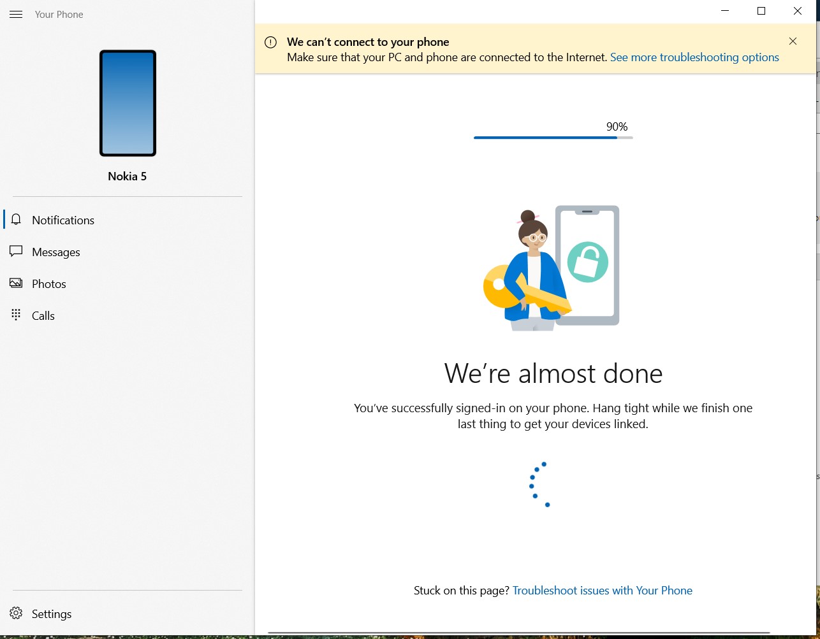This screenshot has width=820, height=639.
Task: Click the We can't connect to your phone message
Action: point(368,42)
